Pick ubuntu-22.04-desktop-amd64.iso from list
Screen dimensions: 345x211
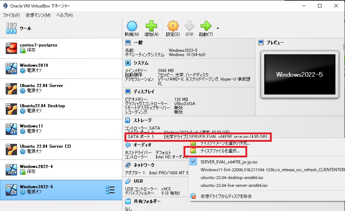pos(232,177)
